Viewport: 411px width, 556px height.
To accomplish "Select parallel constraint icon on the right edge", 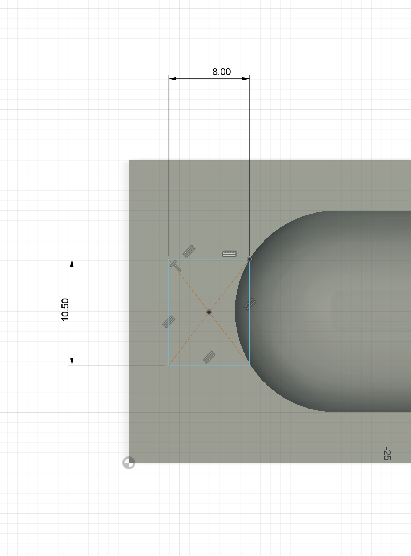I will coord(249,304).
